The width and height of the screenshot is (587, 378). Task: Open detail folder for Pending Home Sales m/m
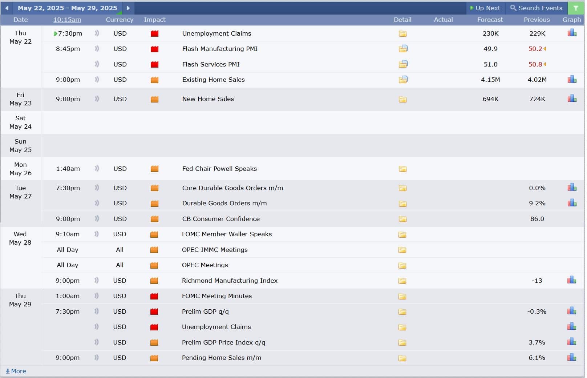coord(402,358)
